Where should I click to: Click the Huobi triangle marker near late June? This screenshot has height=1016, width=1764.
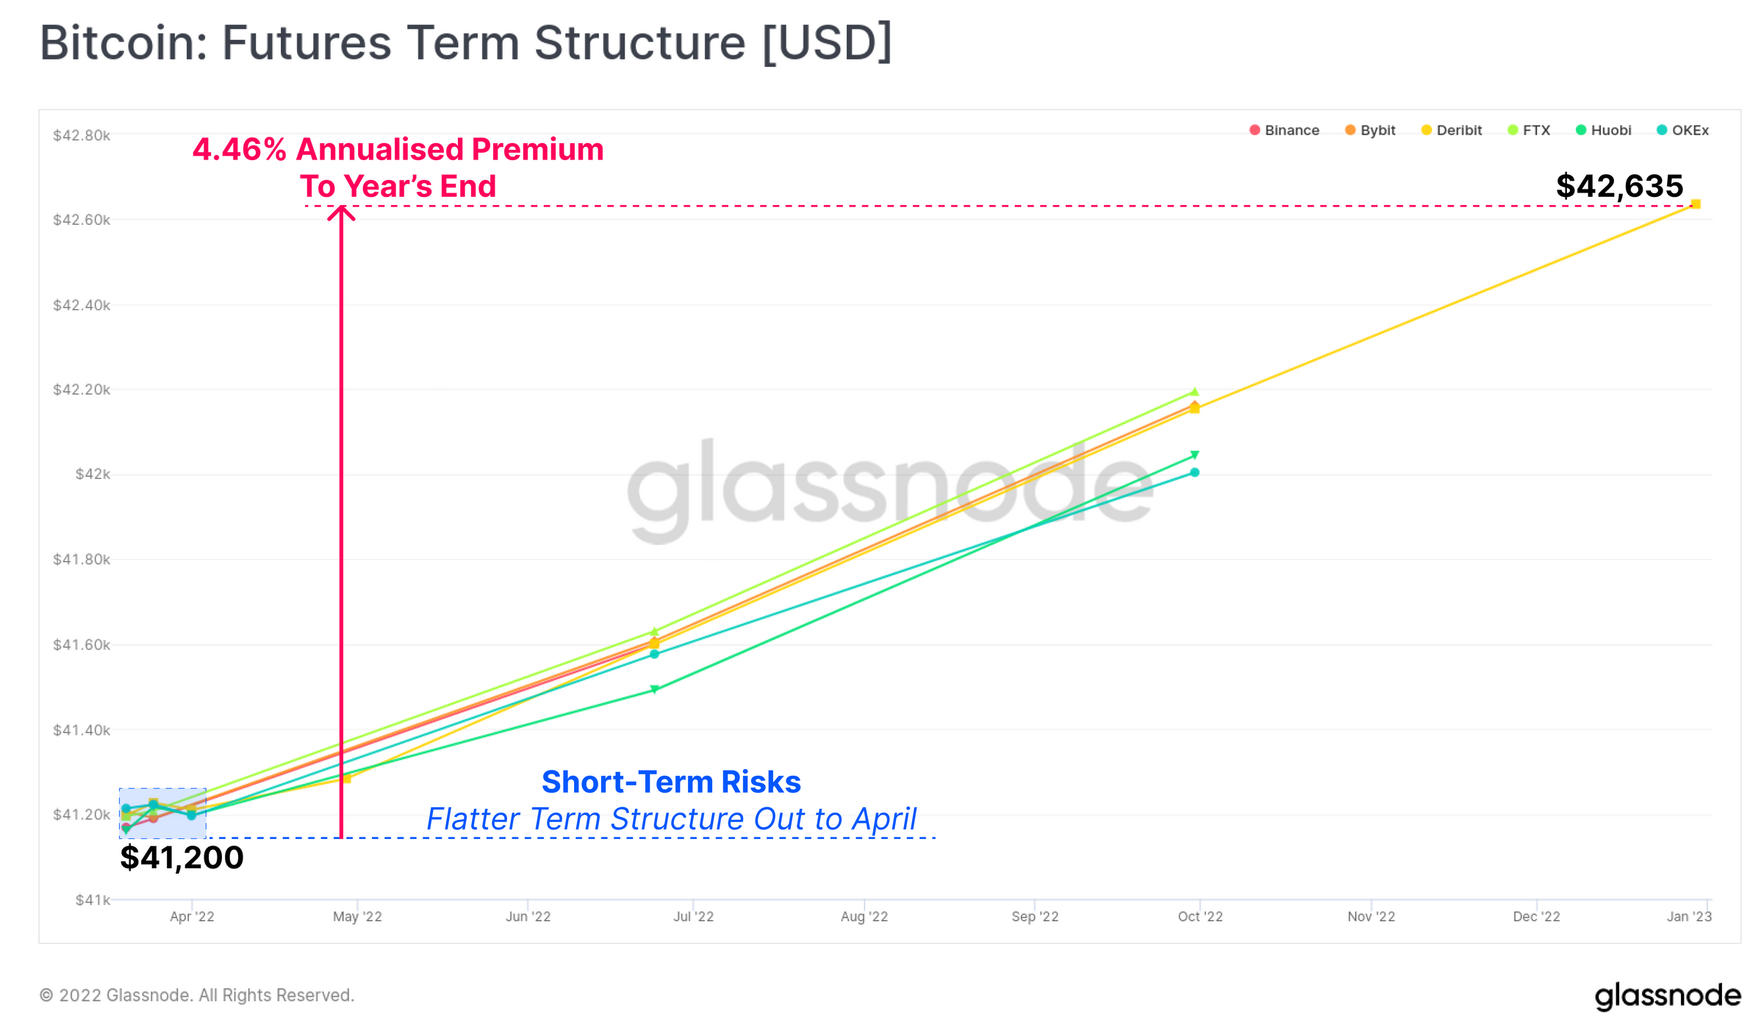tap(654, 689)
